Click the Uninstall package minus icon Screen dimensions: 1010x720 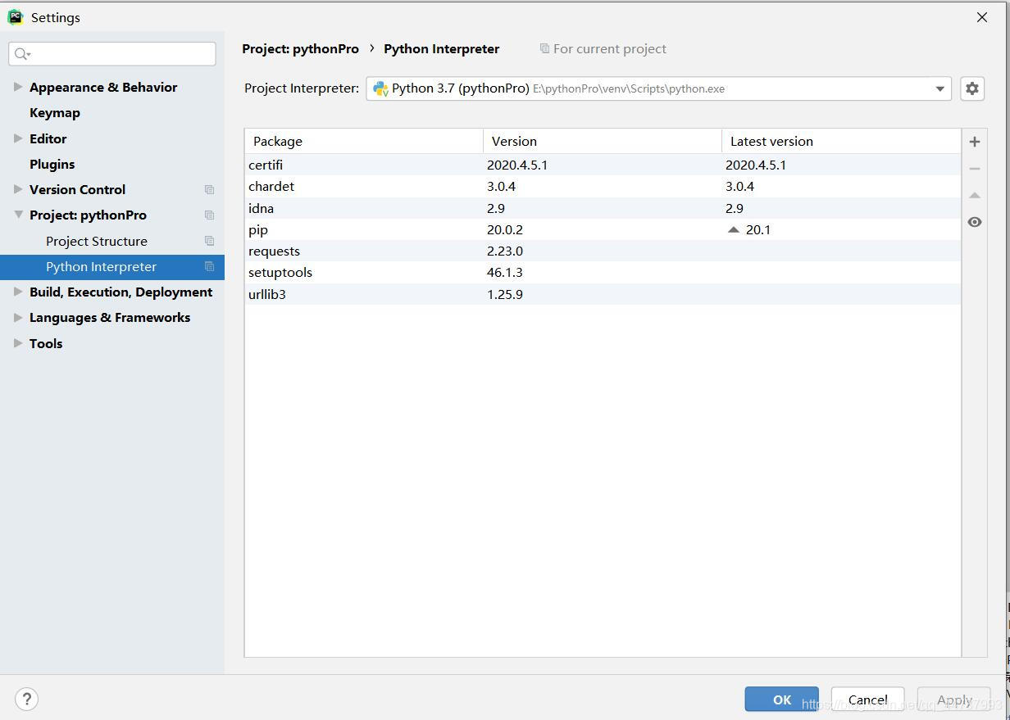tap(974, 168)
